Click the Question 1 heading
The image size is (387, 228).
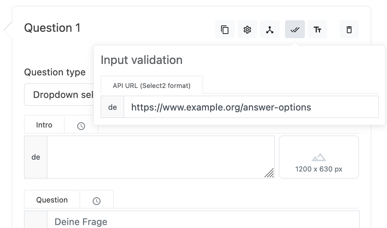(x=52, y=28)
